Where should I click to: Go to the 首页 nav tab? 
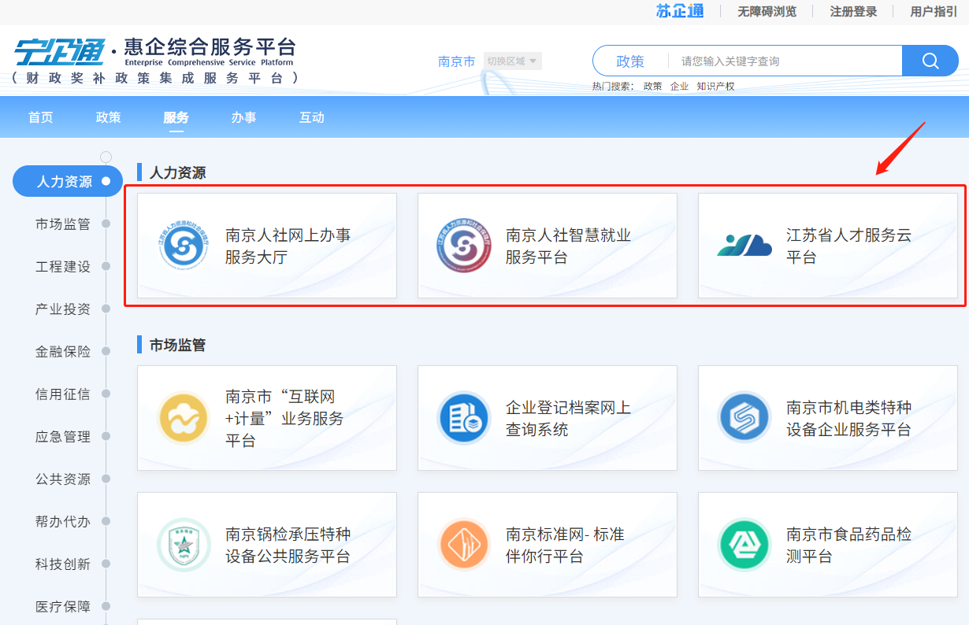click(x=41, y=117)
